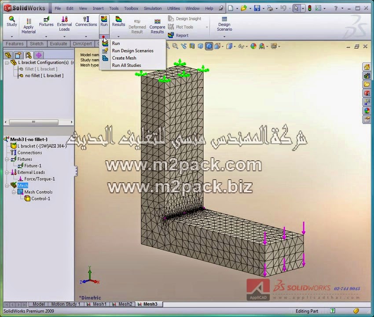Open the Design Scenario dropdown arrow
Screen dimensions: 374x317
point(224,37)
